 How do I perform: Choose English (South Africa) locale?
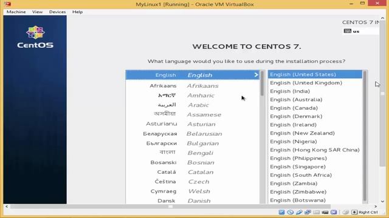[315, 175]
